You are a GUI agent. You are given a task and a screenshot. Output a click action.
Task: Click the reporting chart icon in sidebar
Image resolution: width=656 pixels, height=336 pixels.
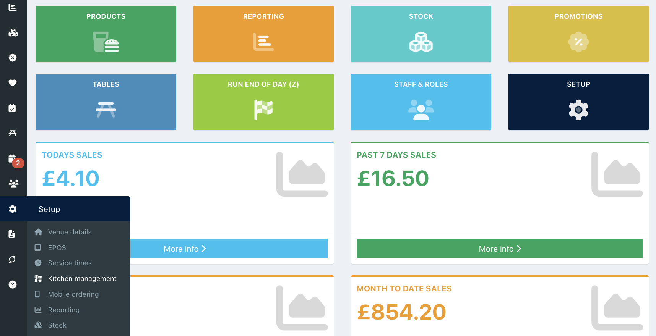(13, 8)
